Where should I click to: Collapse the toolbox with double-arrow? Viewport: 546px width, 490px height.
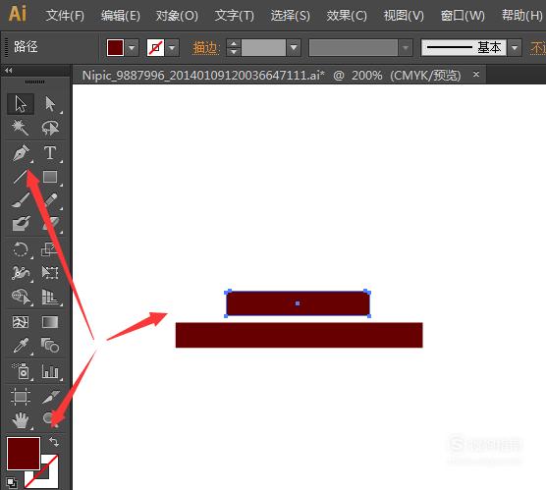pos(9,71)
